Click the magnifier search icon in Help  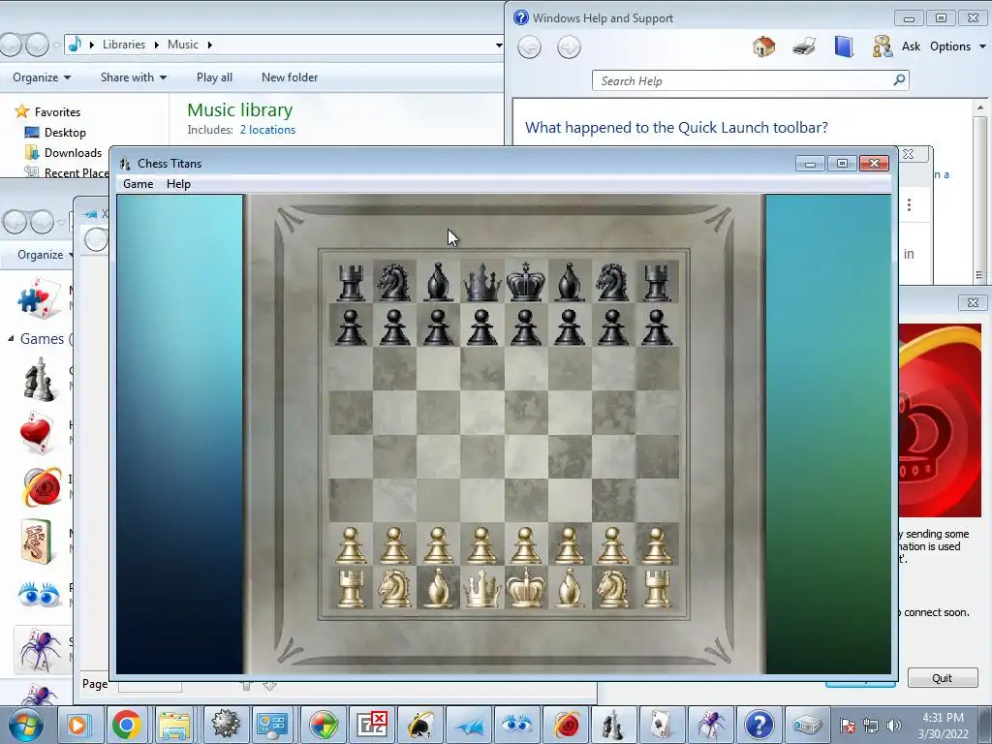(899, 79)
